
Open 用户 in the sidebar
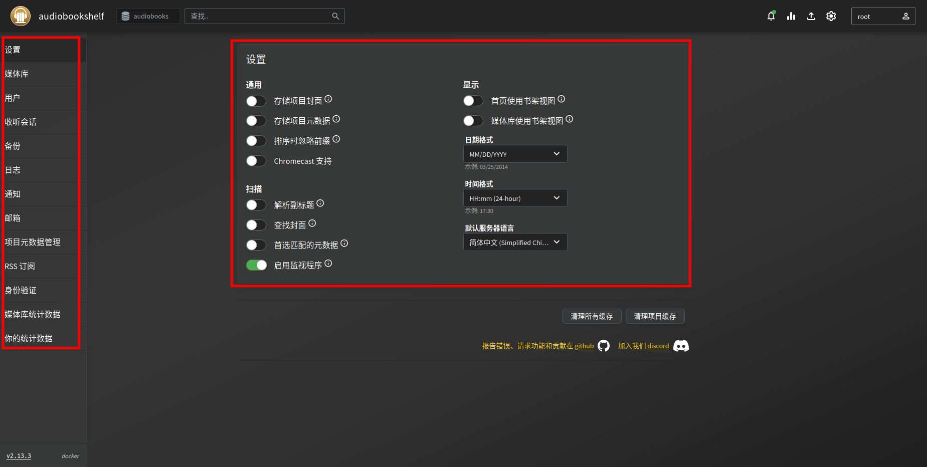(43, 98)
